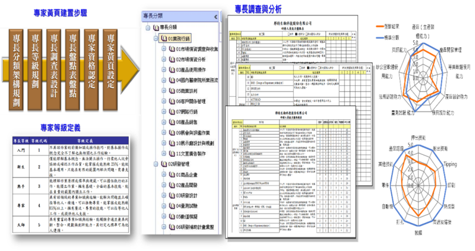
Task: Open the topmost back survey form document
Action: [x=293, y=39]
